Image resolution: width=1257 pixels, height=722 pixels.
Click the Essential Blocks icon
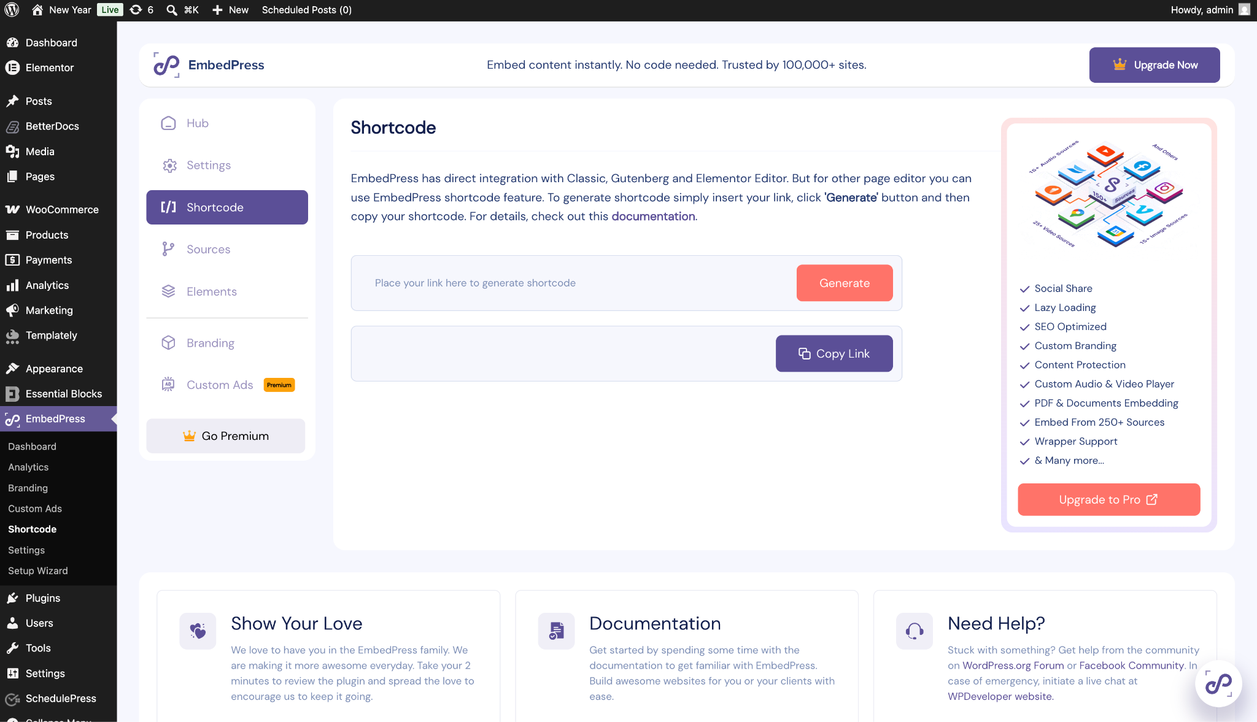tap(12, 394)
